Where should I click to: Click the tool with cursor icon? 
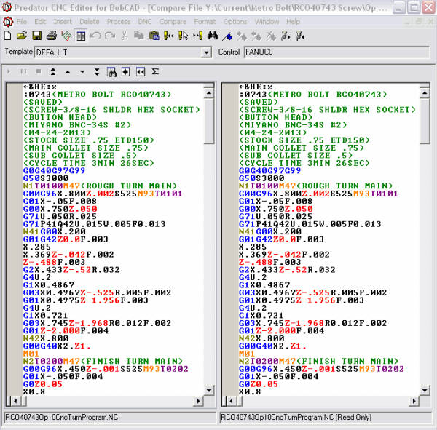[x=184, y=36]
